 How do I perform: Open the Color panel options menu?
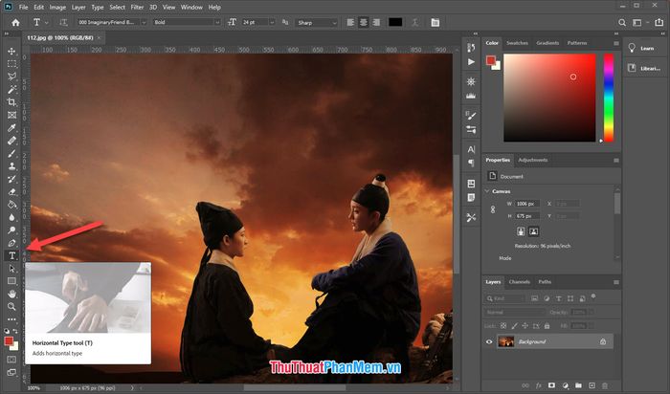615,43
